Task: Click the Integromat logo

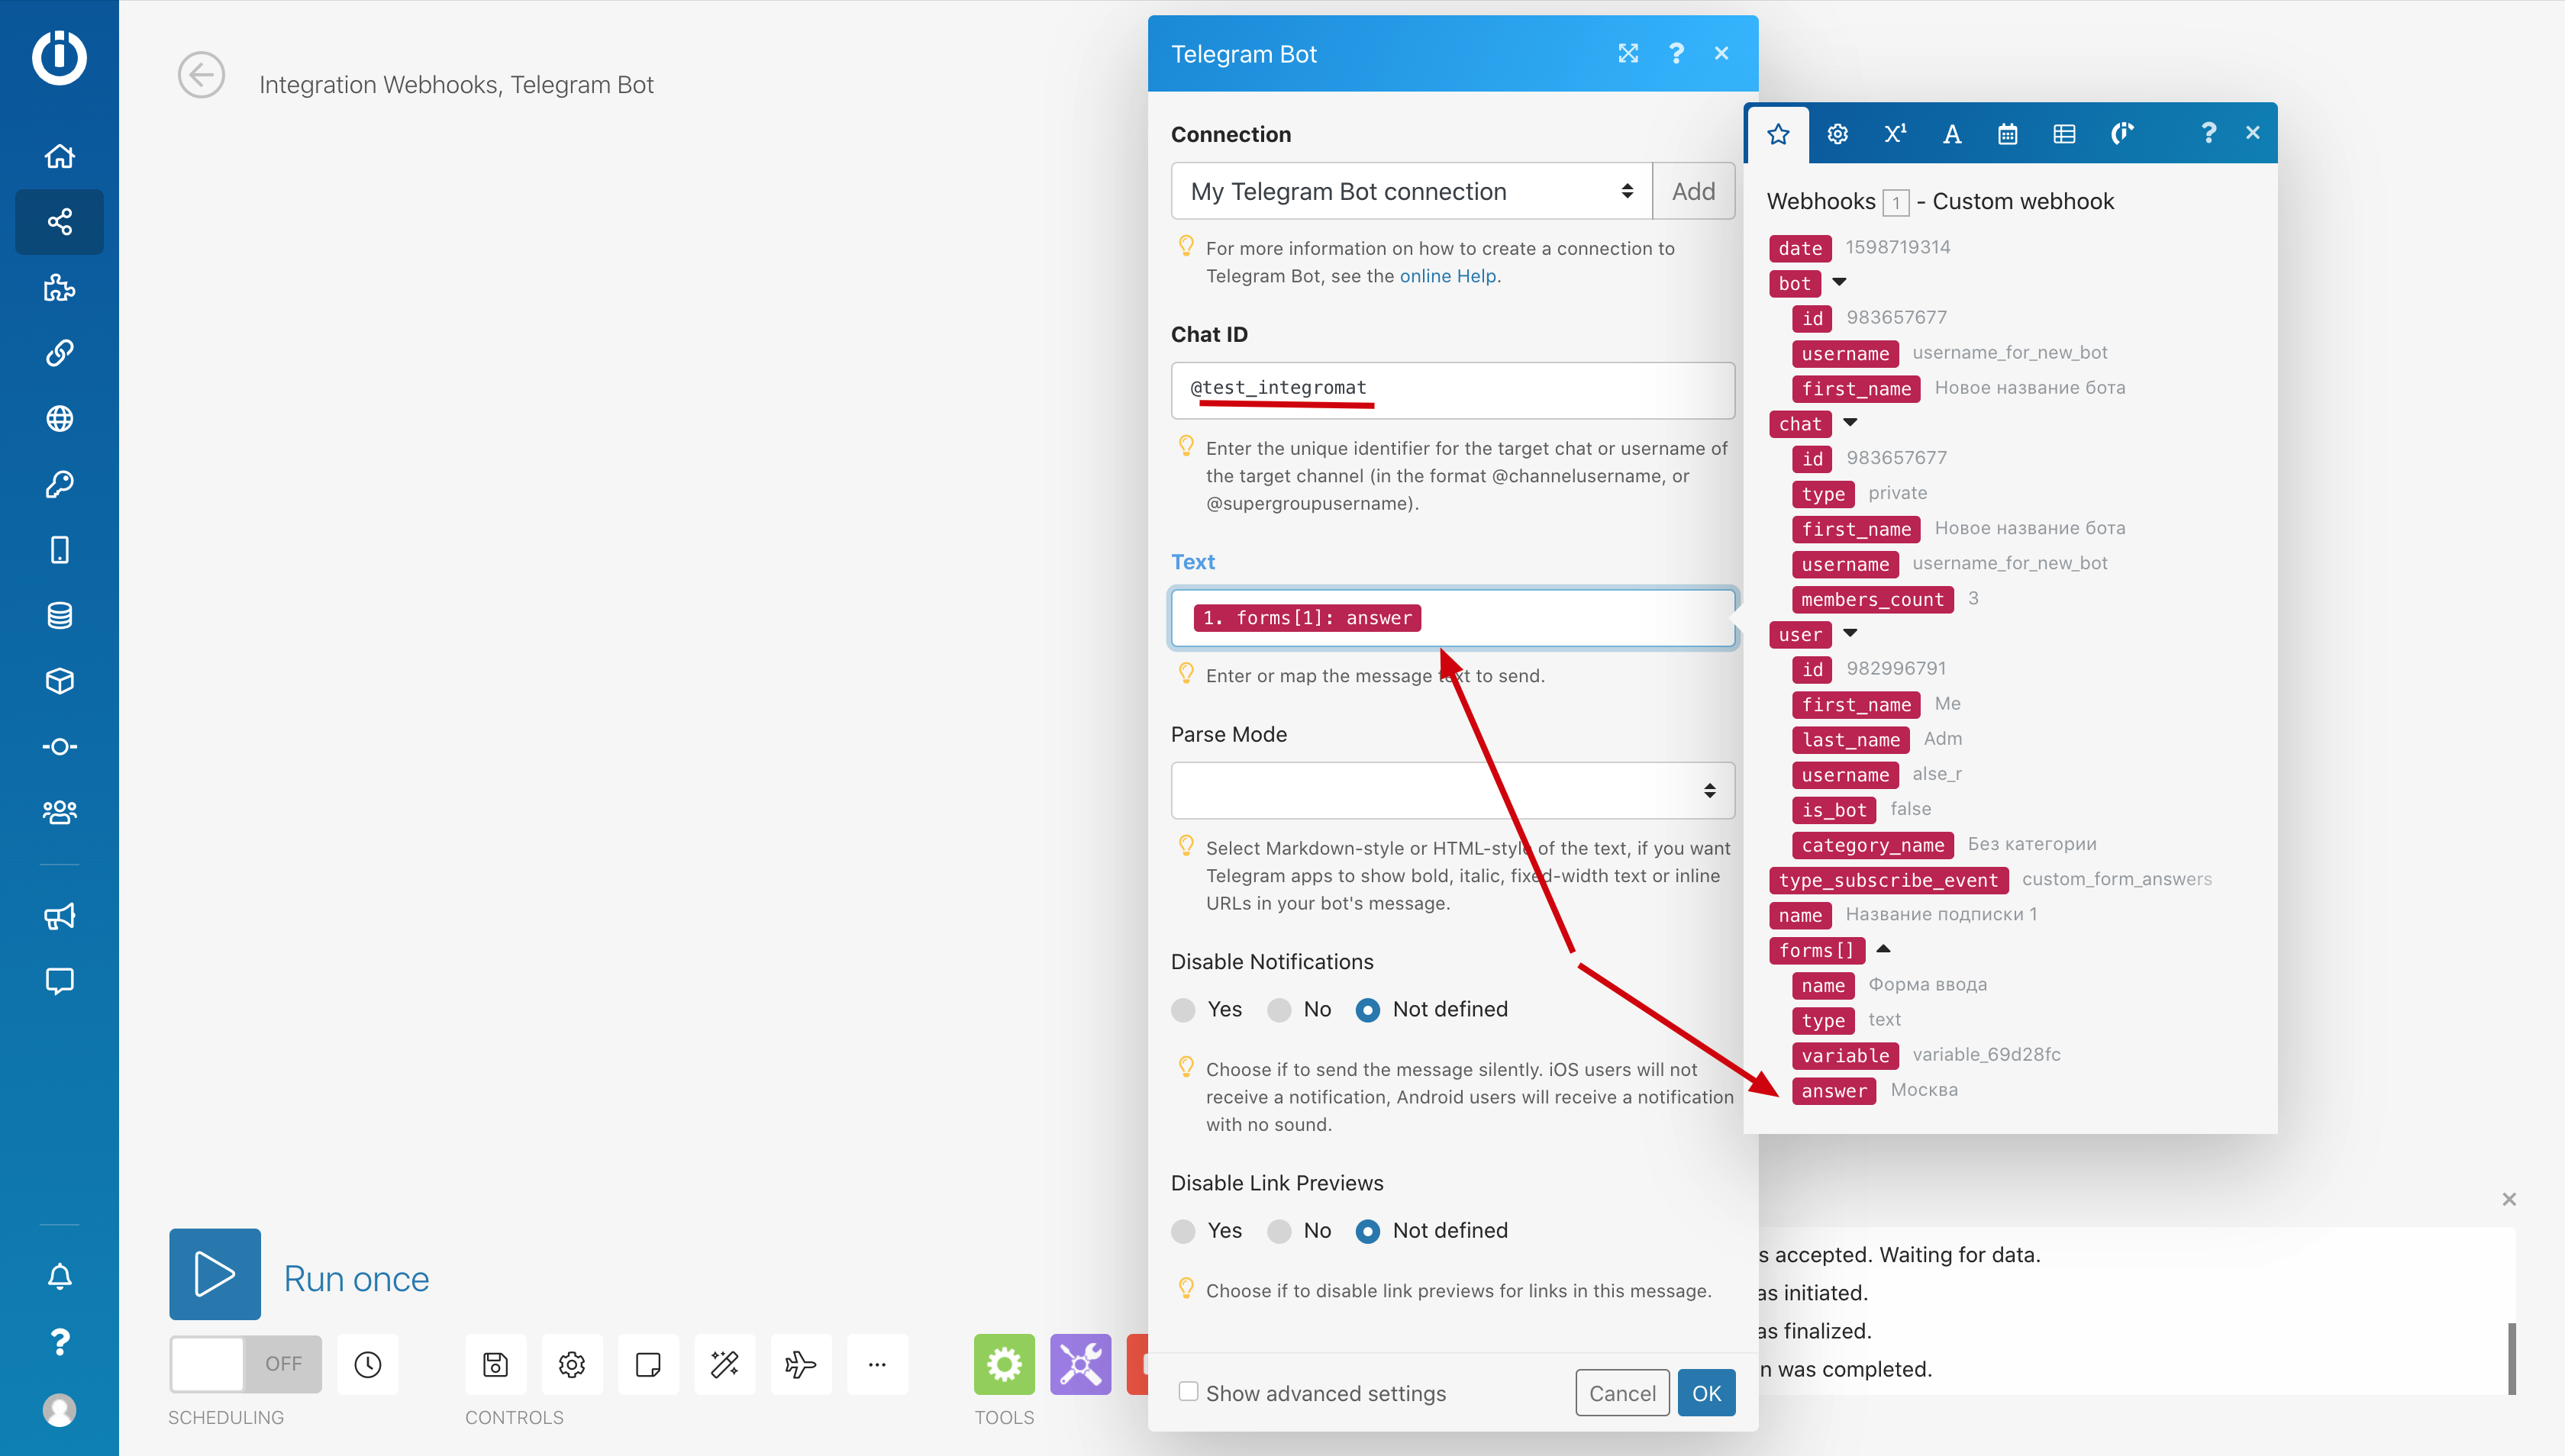Action: [x=59, y=57]
